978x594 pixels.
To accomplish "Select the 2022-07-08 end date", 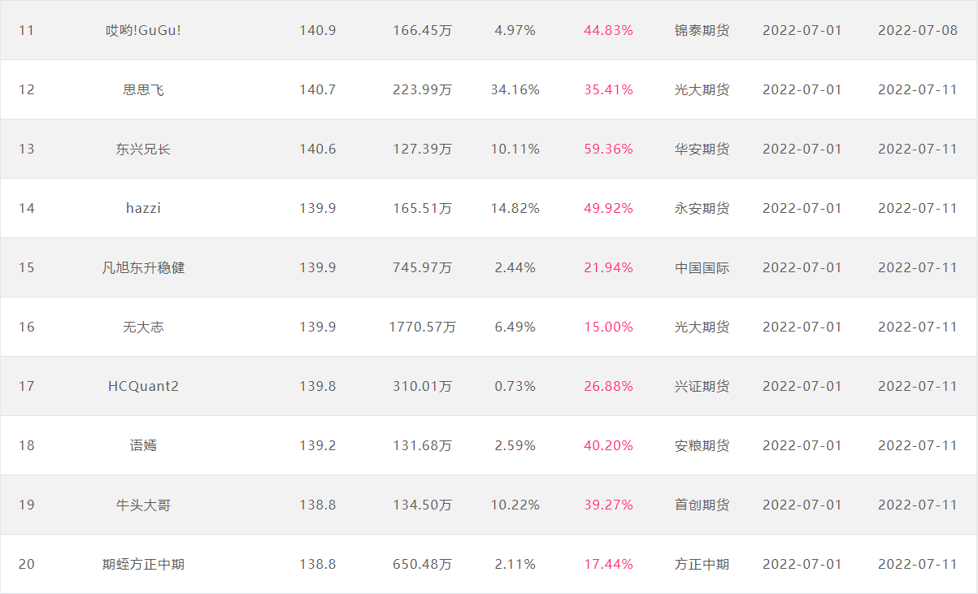I will (918, 30).
